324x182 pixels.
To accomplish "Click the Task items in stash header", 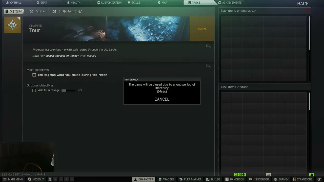I will (234, 87).
